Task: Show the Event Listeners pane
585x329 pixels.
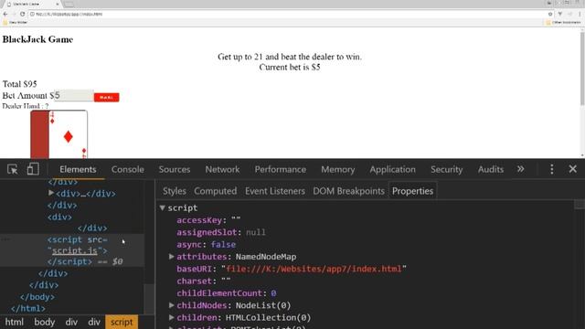Action: [x=275, y=191]
